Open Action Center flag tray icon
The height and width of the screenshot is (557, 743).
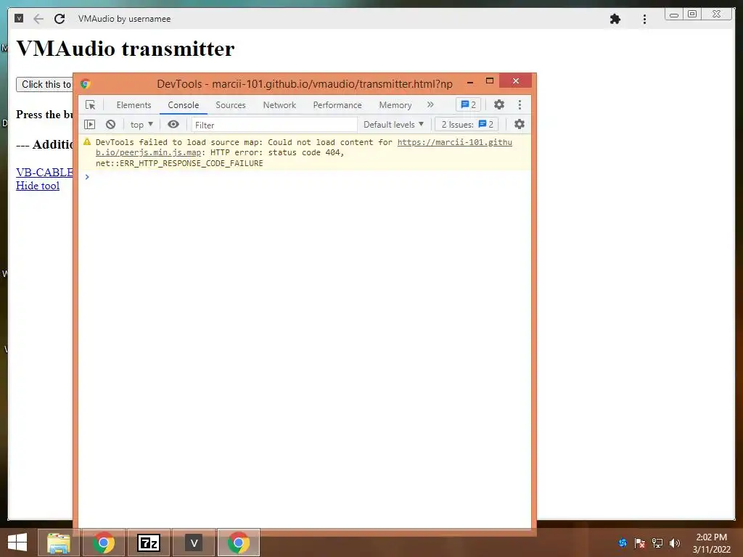(640, 542)
